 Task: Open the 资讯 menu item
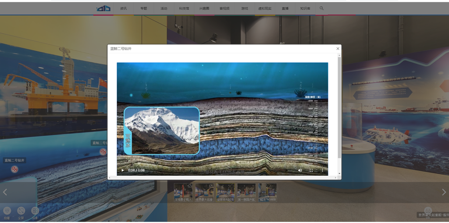click(124, 8)
